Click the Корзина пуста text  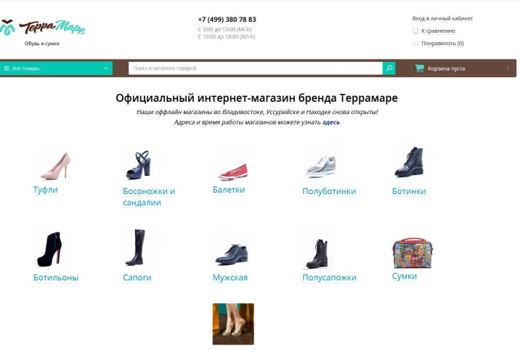446,68
